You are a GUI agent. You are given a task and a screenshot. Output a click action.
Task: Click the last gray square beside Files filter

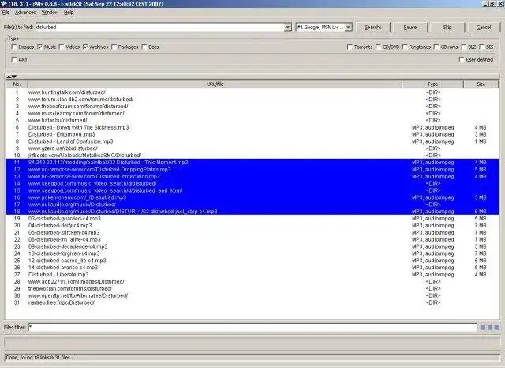tap(497, 328)
